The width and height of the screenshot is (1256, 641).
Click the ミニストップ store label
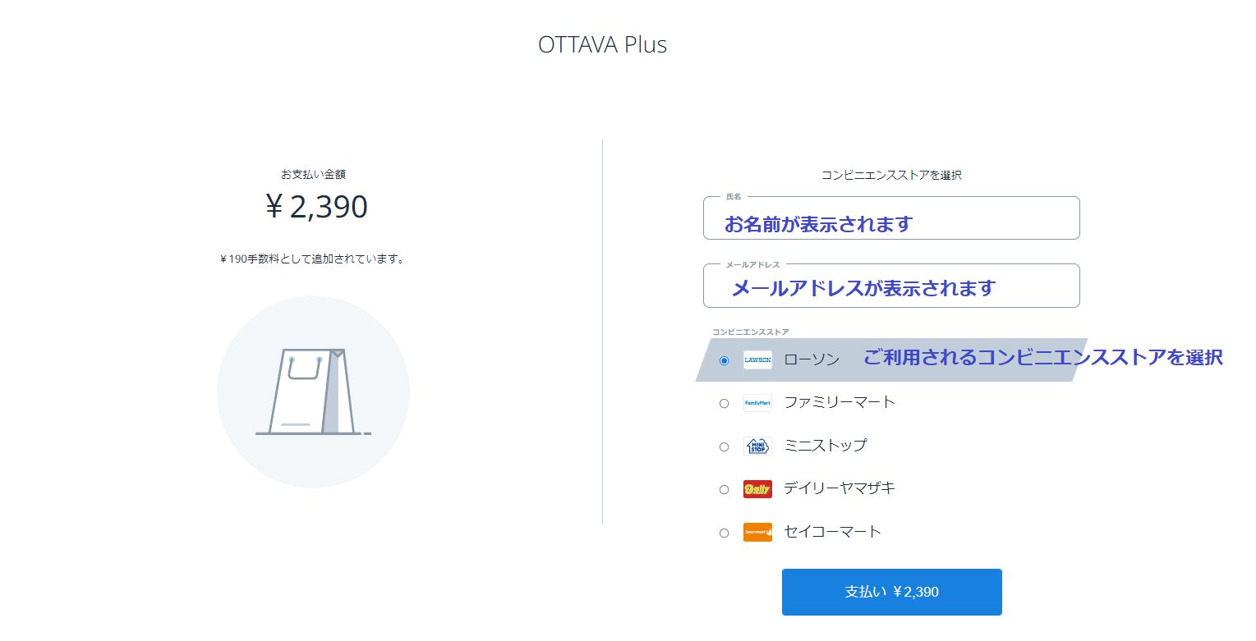[x=825, y=446]
